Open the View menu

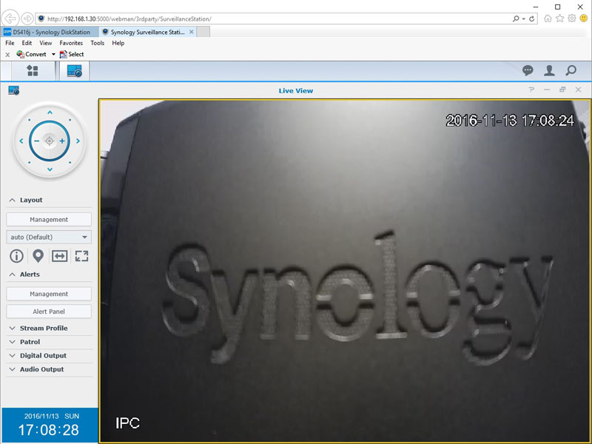46,43
